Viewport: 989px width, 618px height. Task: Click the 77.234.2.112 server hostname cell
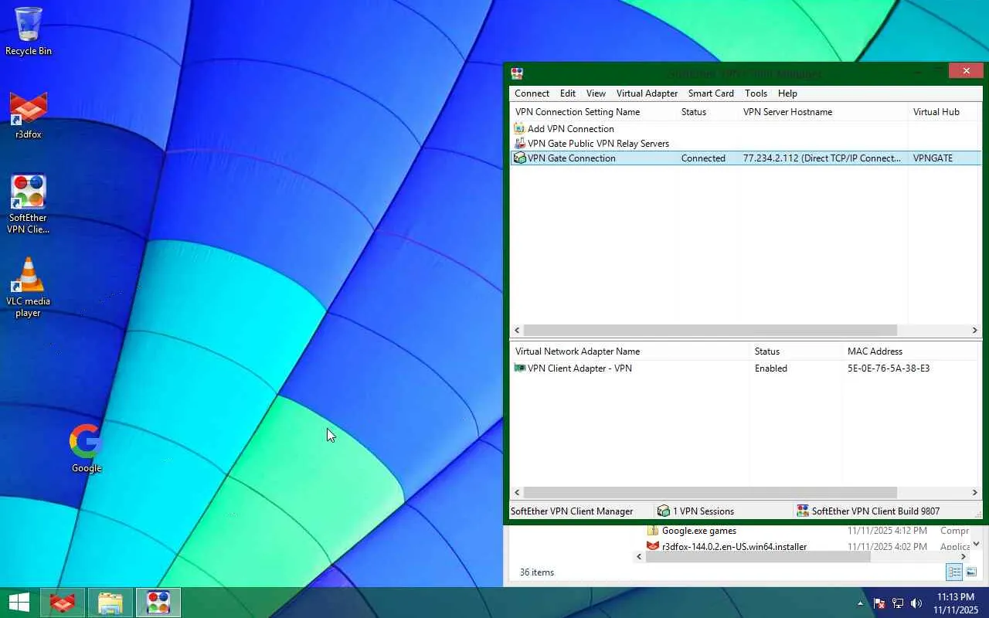click(x=822, y=158)
